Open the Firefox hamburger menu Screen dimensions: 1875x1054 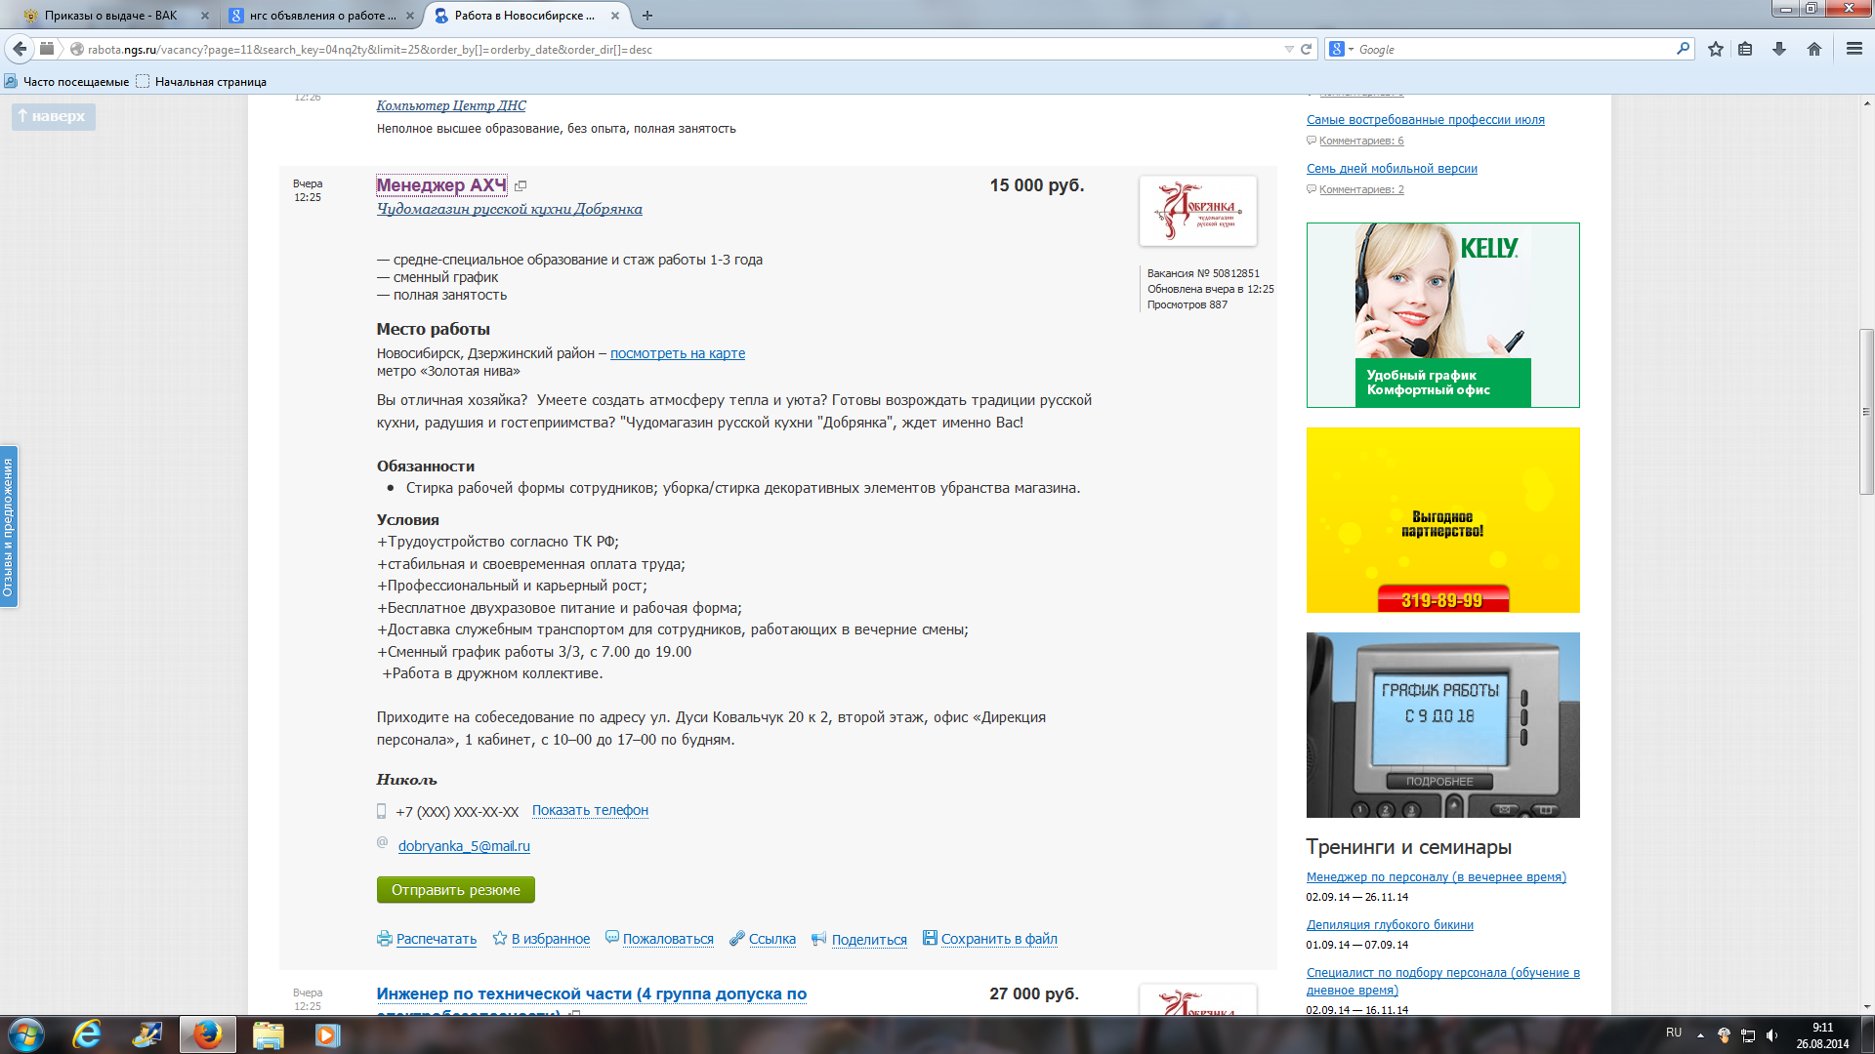point(1854,49)
